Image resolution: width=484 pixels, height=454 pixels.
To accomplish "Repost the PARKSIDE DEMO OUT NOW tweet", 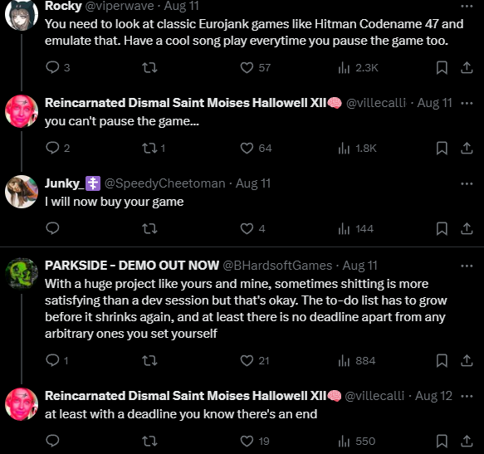I will pyautogui.click(x=149, y=360).
